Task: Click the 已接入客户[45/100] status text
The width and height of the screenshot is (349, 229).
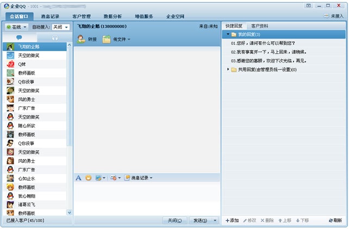Action: (x=25, y=220)
